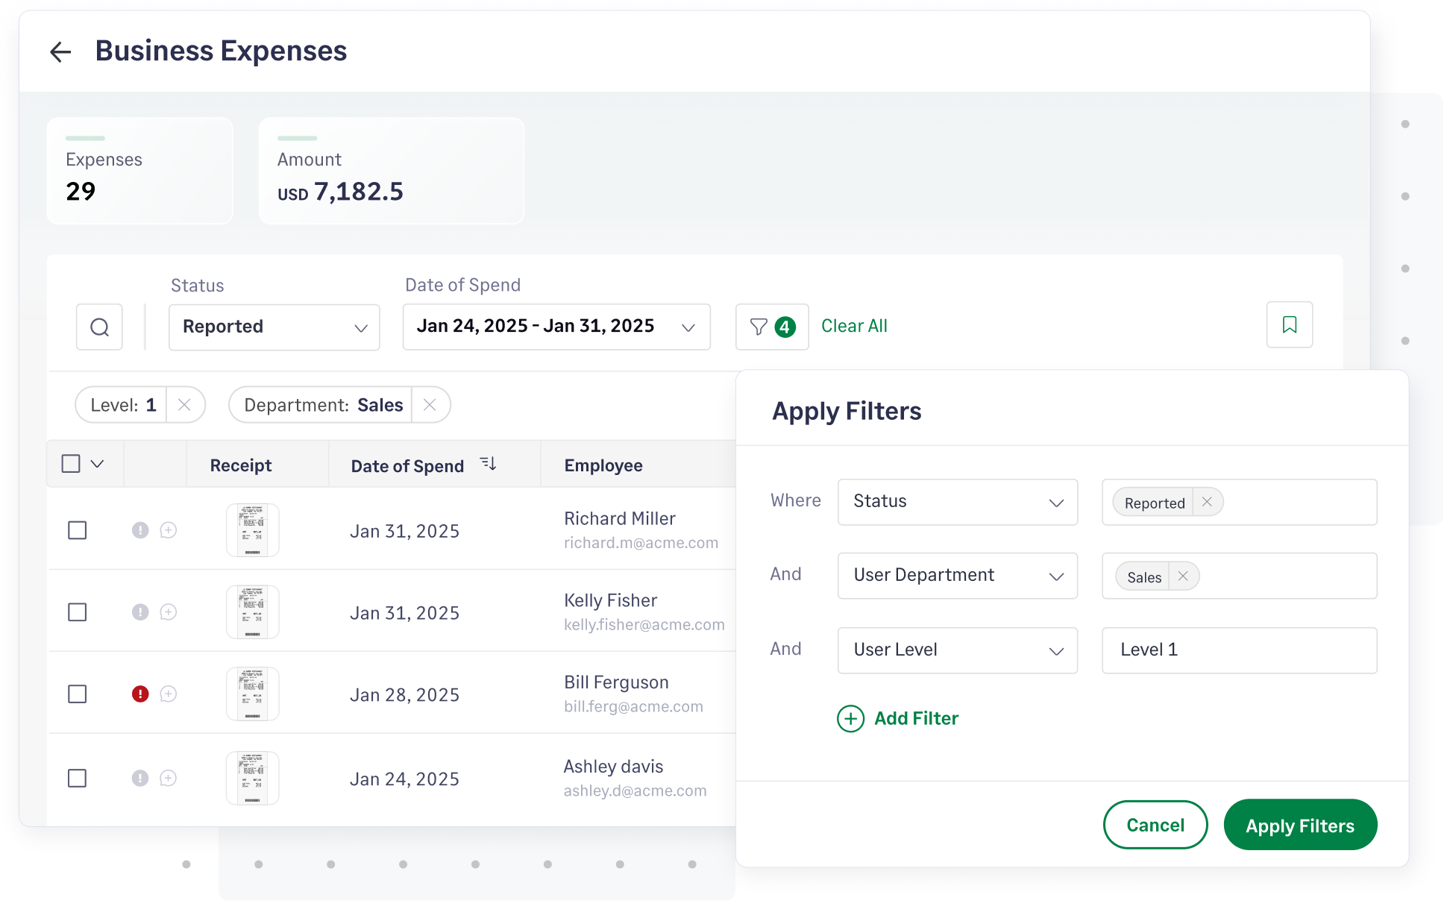This screenshot has width=1450, height=921.
Task: Check the select-all checkbox in table header
Action: pyautogui.click(x=72, y=463)
